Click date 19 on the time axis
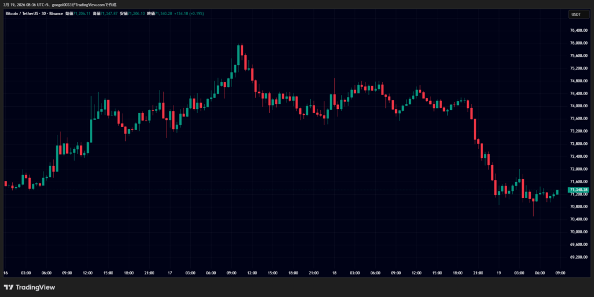This screenshot has height=297, width=594. pos(499,272)
